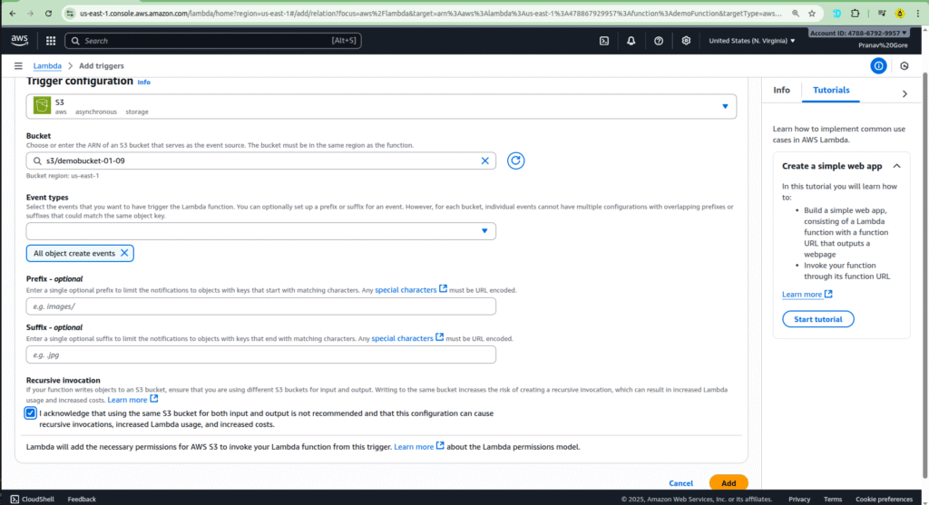Image resolution: width=929 pixels, height=505 pixels.
Task: Open Learn more about Lambda permissions model
Action: pyautogui.click(x=419, y=446)
